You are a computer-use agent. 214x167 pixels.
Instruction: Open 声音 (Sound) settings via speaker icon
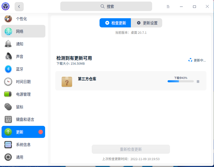click(x=8, y=56)
